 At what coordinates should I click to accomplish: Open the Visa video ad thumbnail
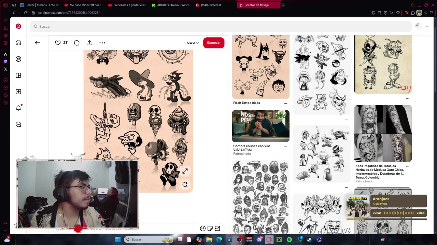click(x=260, y=126)
